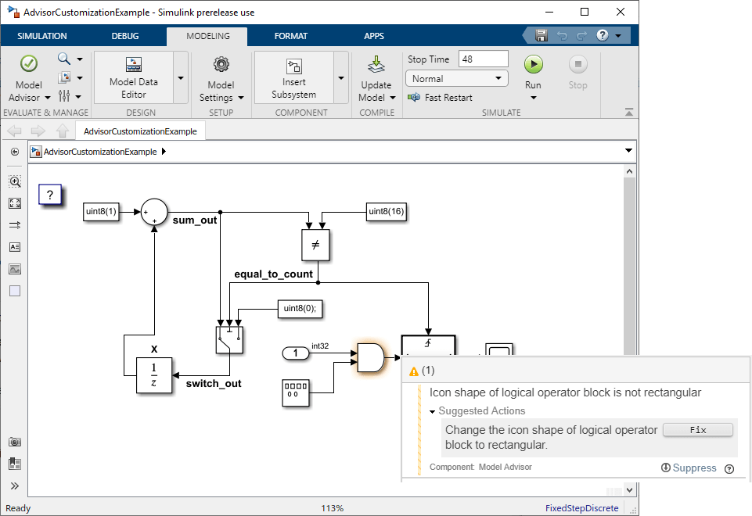This screenshot has width=752, height=516.
Task: Click the help icon next to Suppress
Action: click(729, 468)
